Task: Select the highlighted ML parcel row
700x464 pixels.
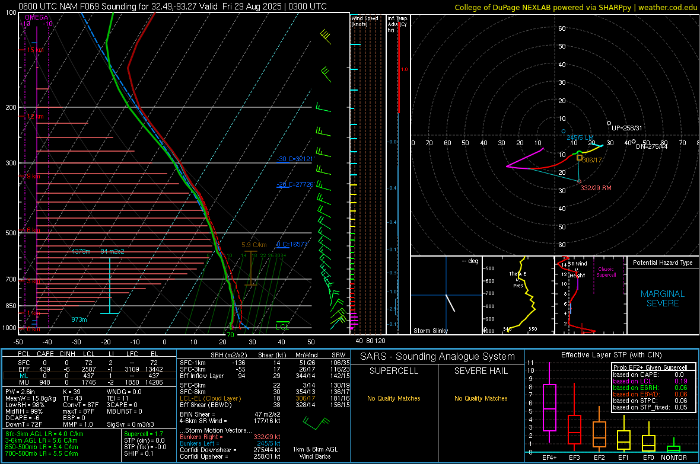Action: point(90,376)
